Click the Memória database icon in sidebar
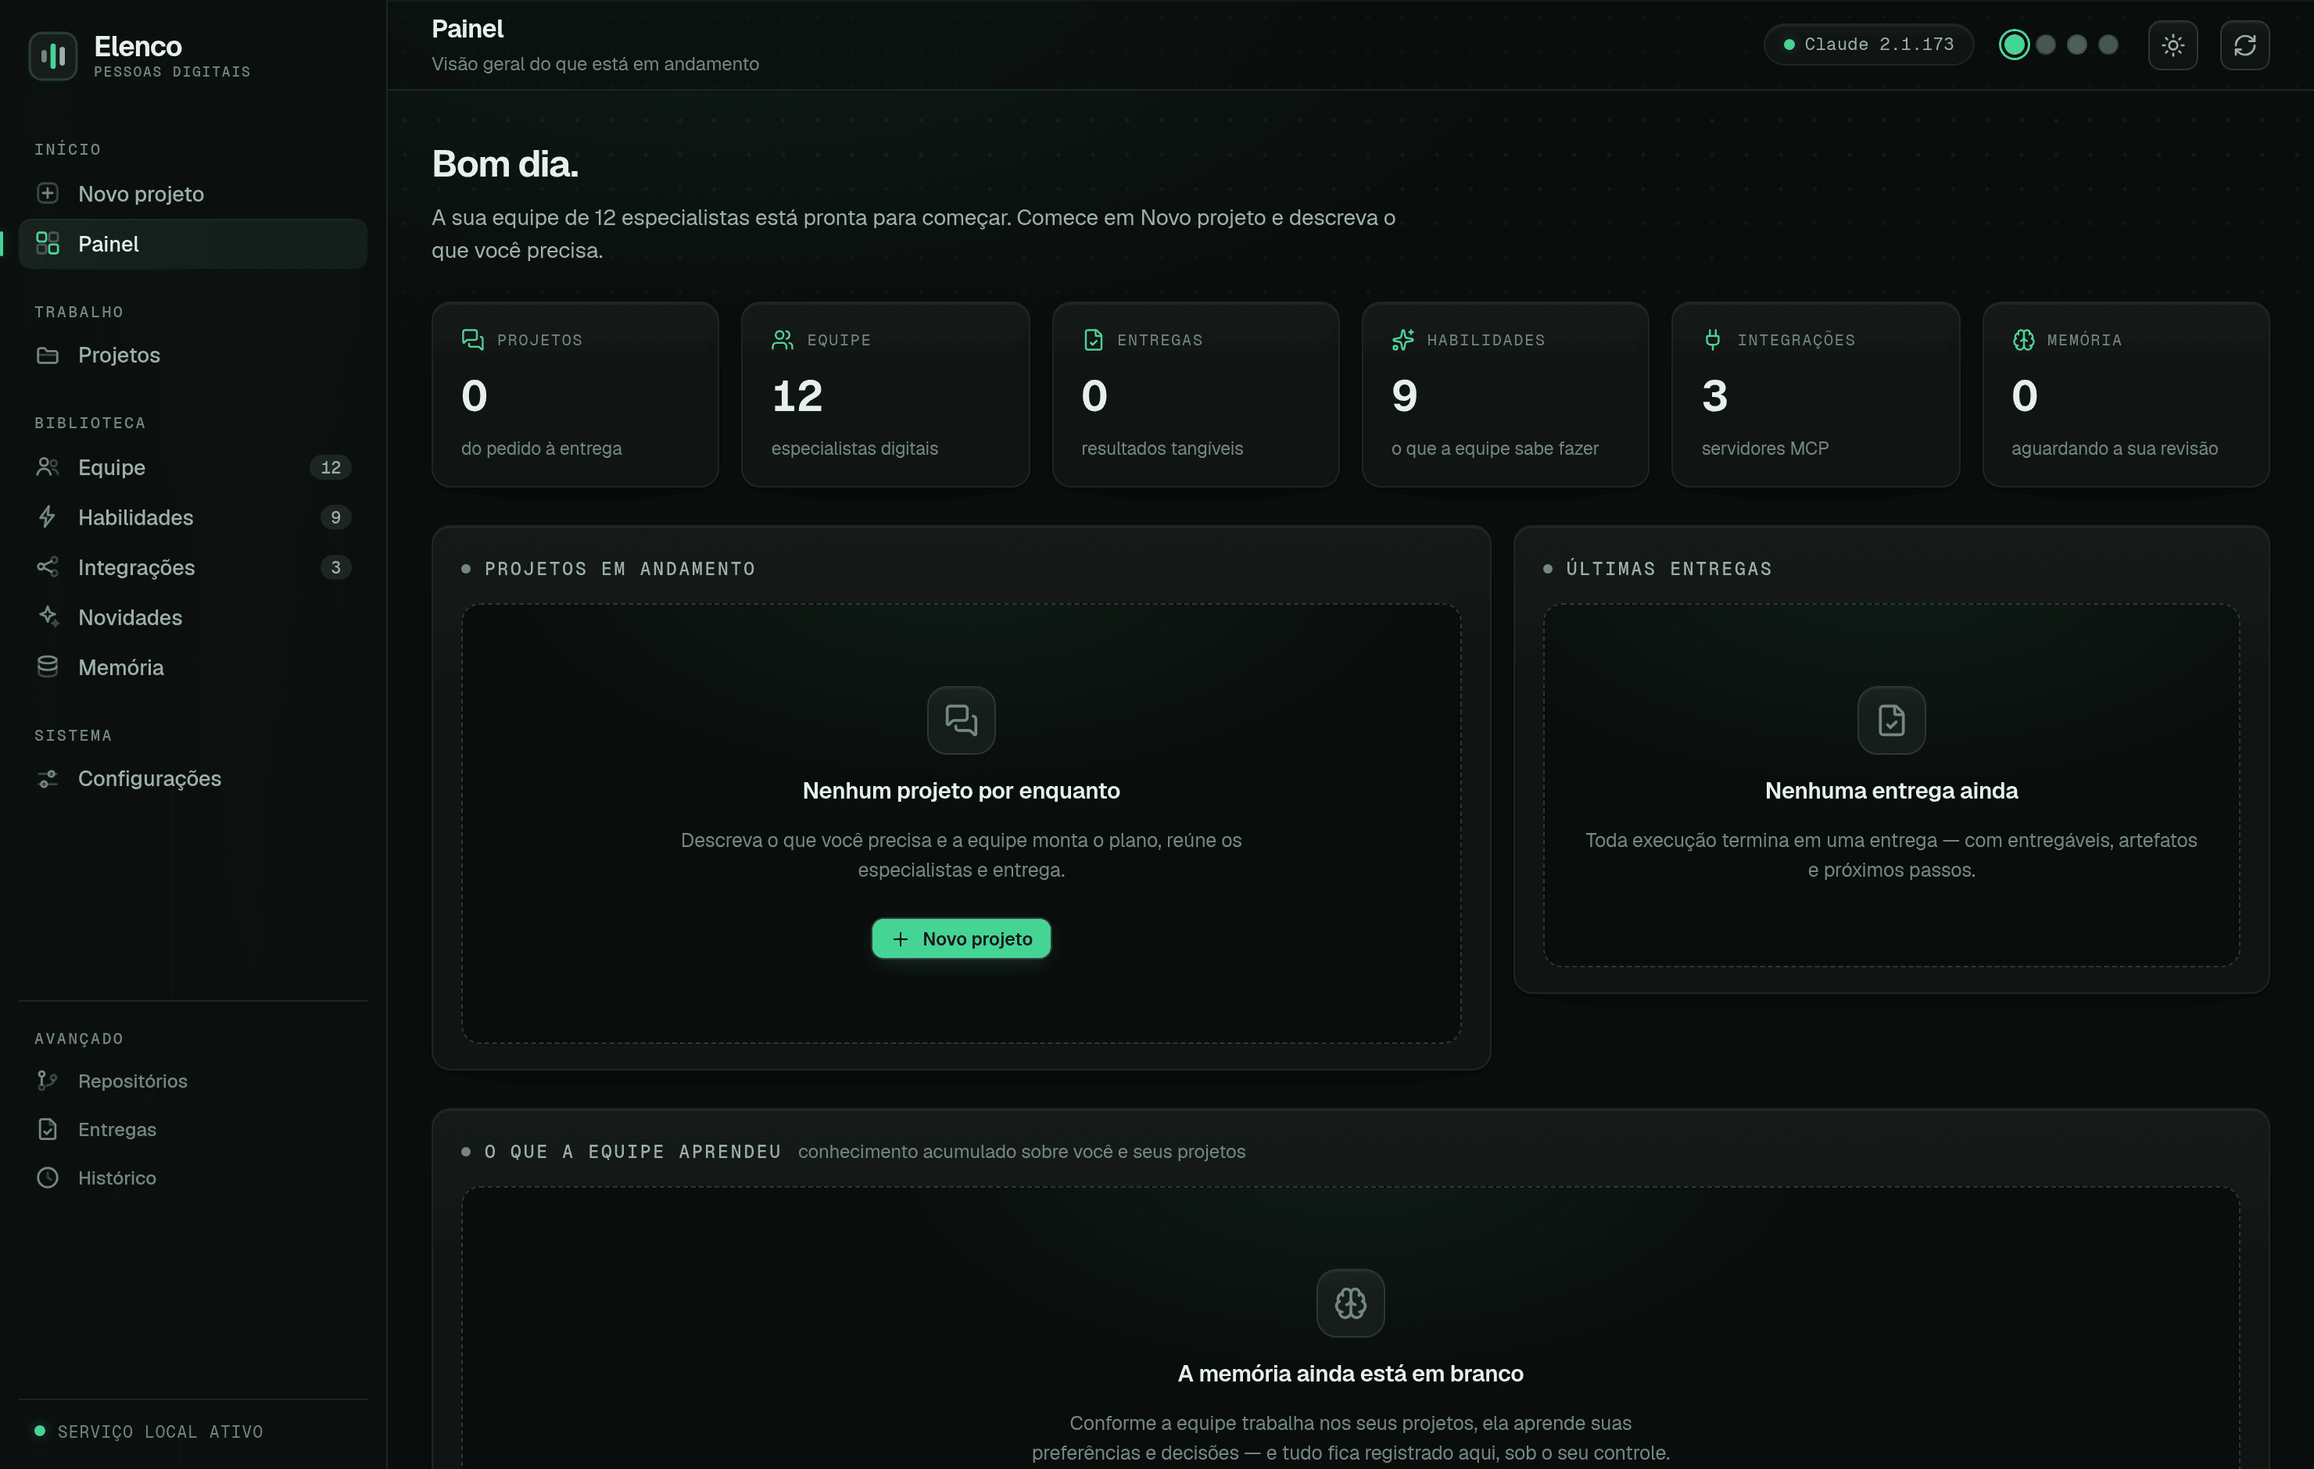The image size is (2314, 1469). point(47,667)
